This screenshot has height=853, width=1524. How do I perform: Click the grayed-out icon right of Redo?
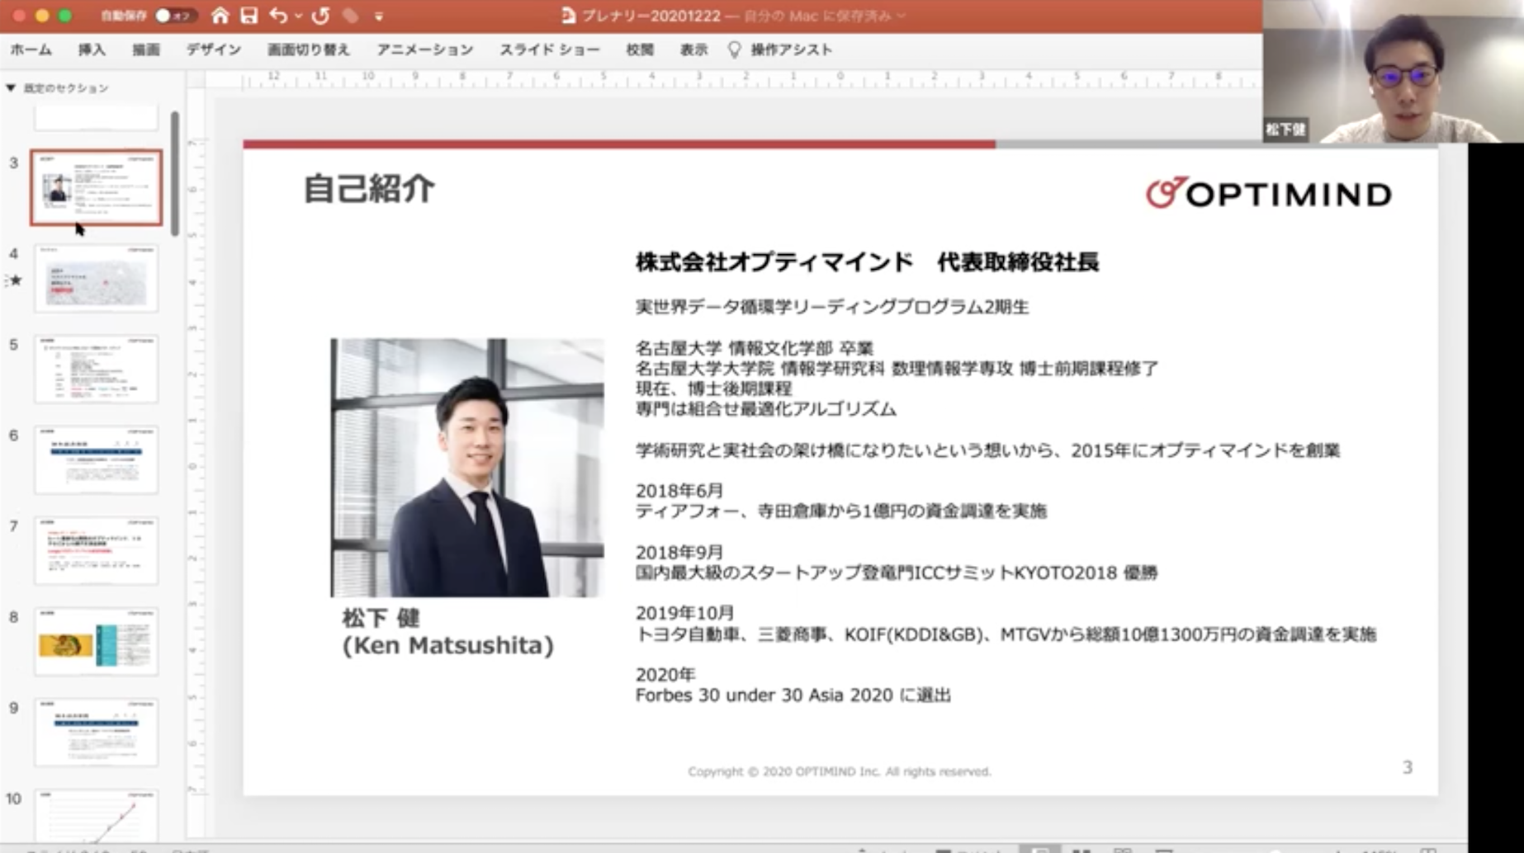[x=350, y=16]
